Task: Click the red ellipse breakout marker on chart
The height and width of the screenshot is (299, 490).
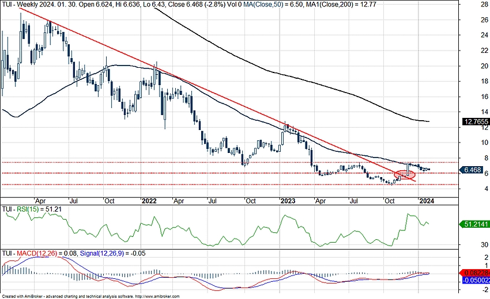Action: click(404, 175)
